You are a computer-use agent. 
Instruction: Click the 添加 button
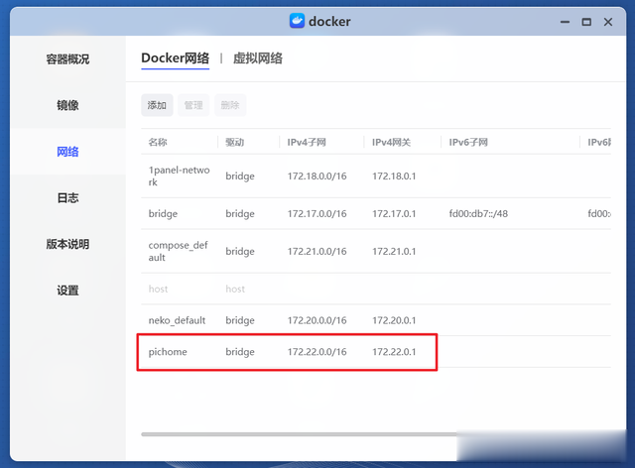(157, 105)
